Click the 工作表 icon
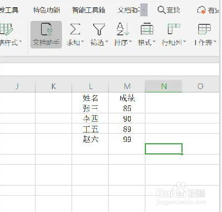This screenshot has width=222, height=212. point(205,29)
